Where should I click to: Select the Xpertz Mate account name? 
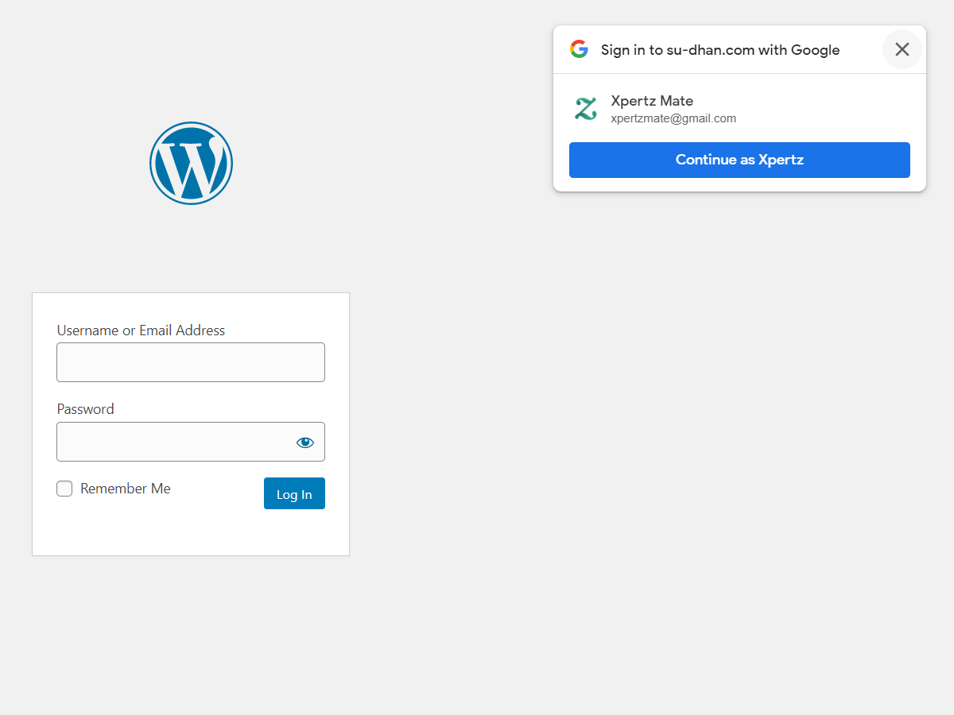coord(652,101)
